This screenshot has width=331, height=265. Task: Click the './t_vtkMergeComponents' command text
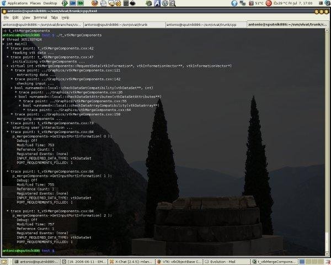tap(79, 35)
